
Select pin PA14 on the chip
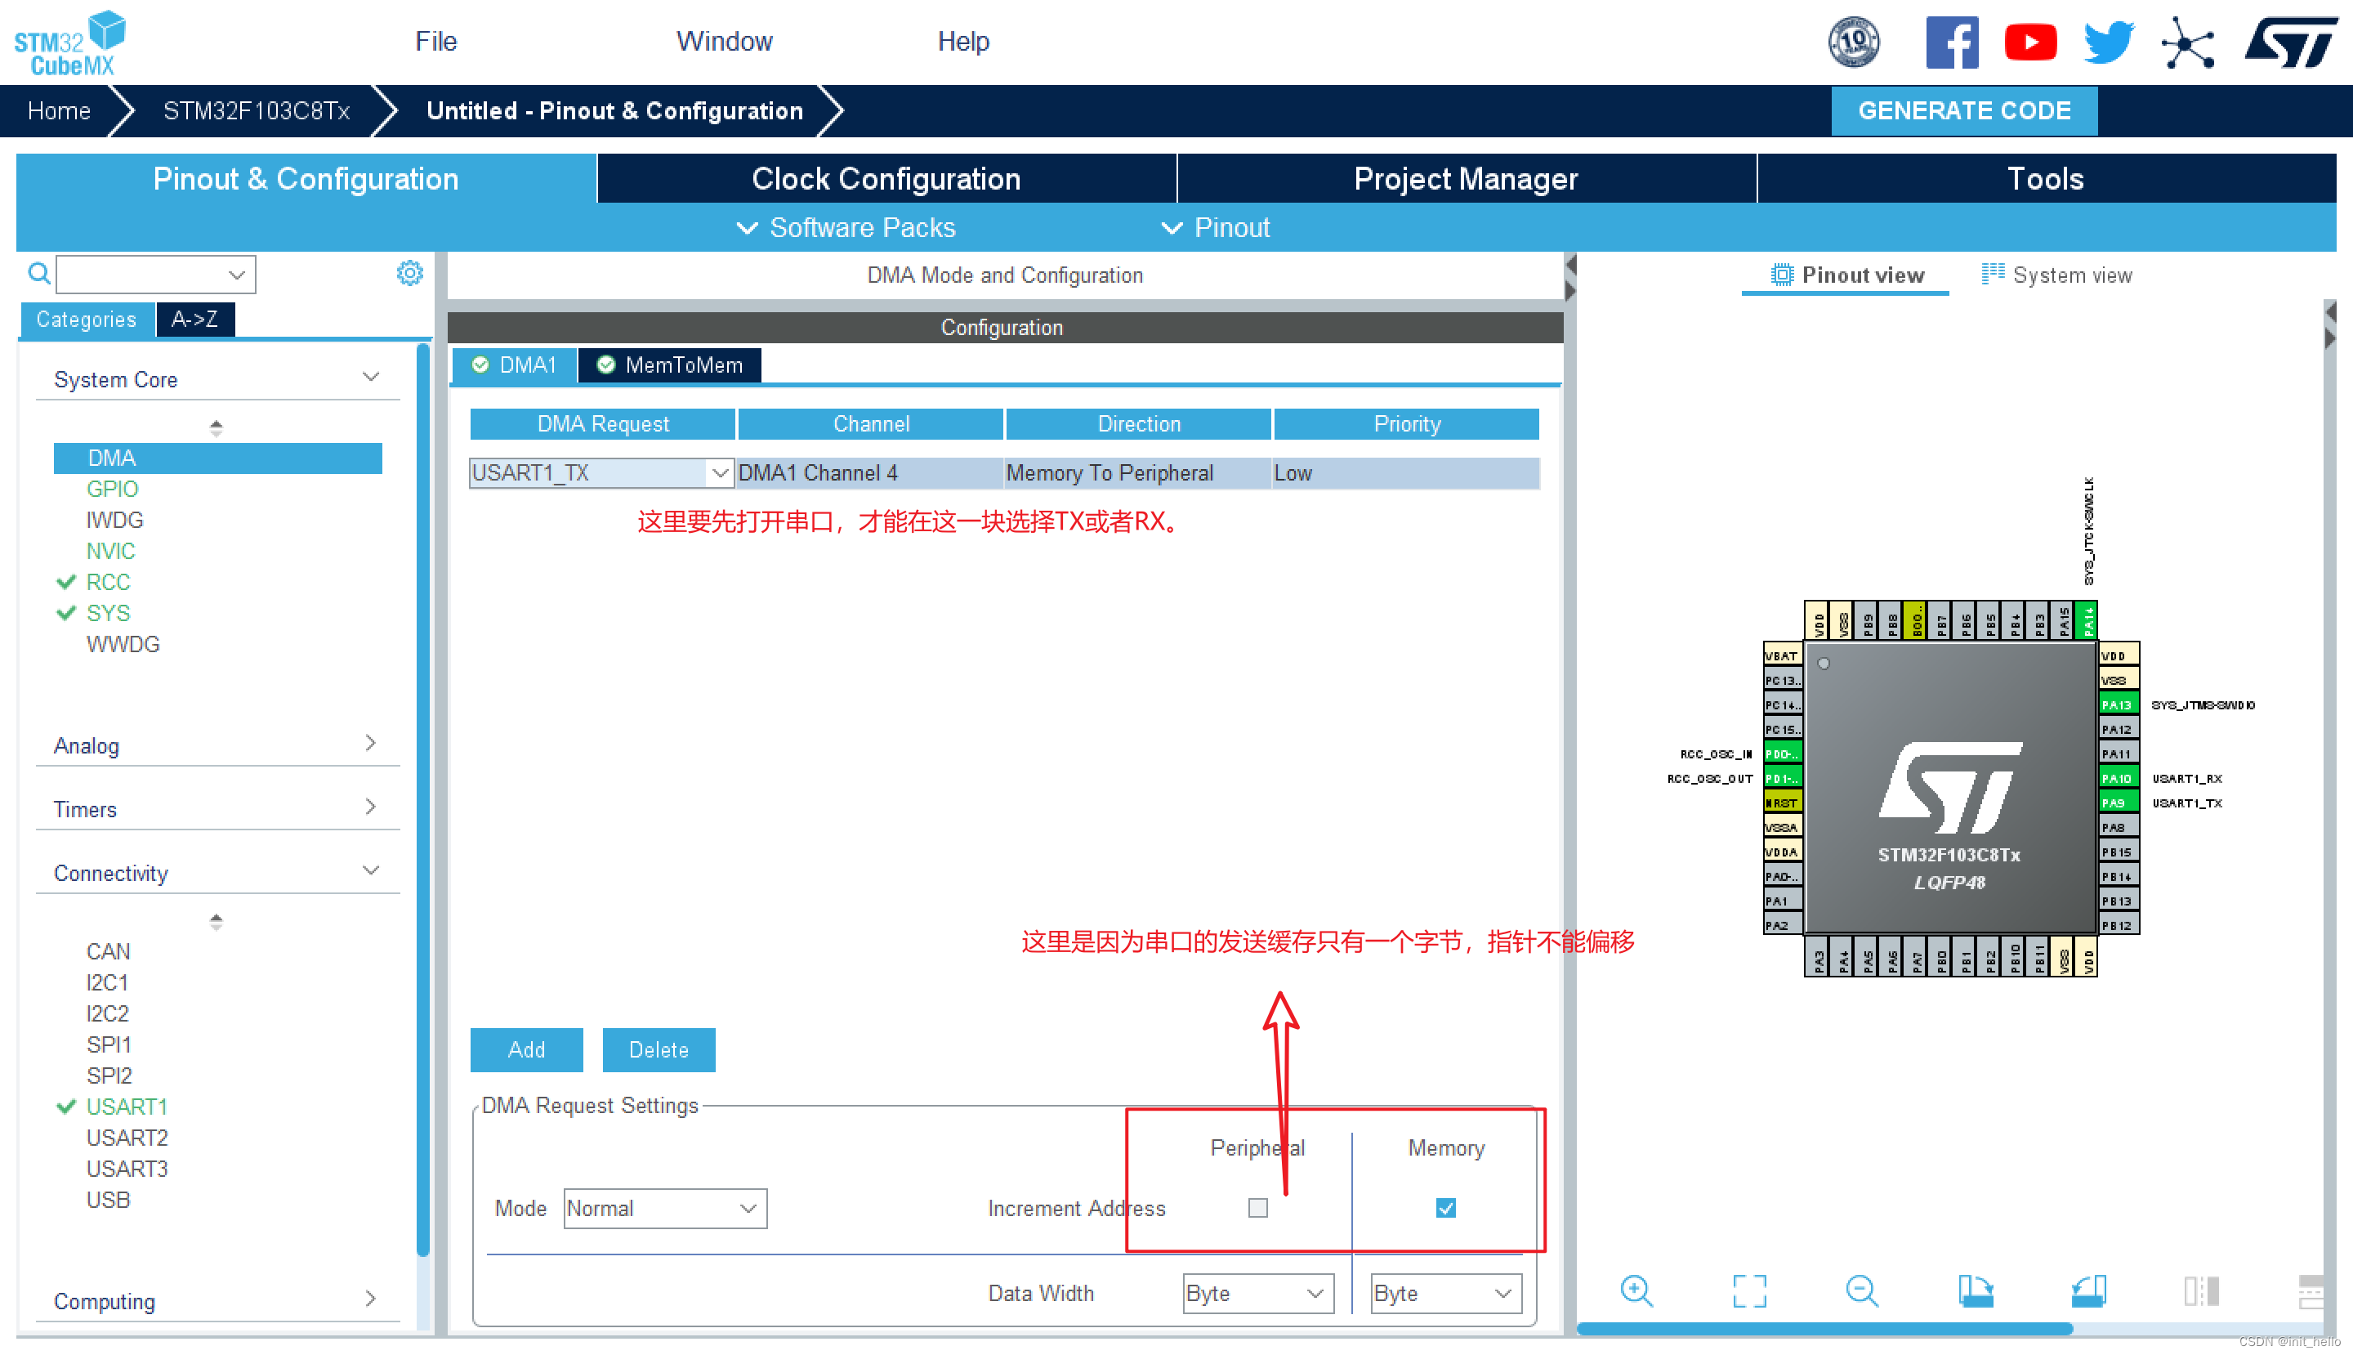[x=2087, y=619]
